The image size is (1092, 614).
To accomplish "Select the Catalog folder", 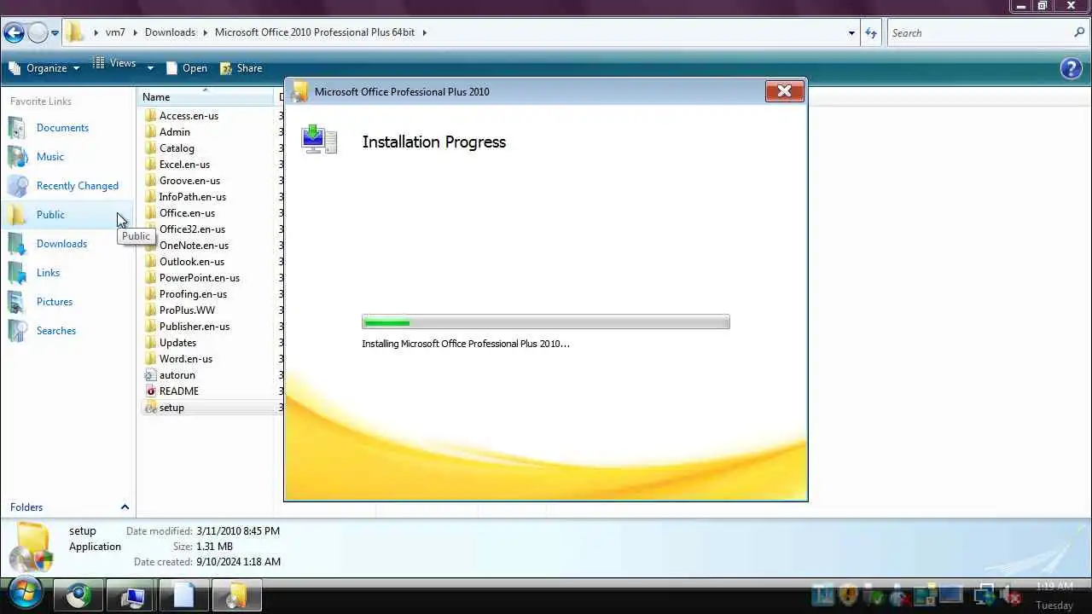I will pyautogui.click(x=177, y=148).
